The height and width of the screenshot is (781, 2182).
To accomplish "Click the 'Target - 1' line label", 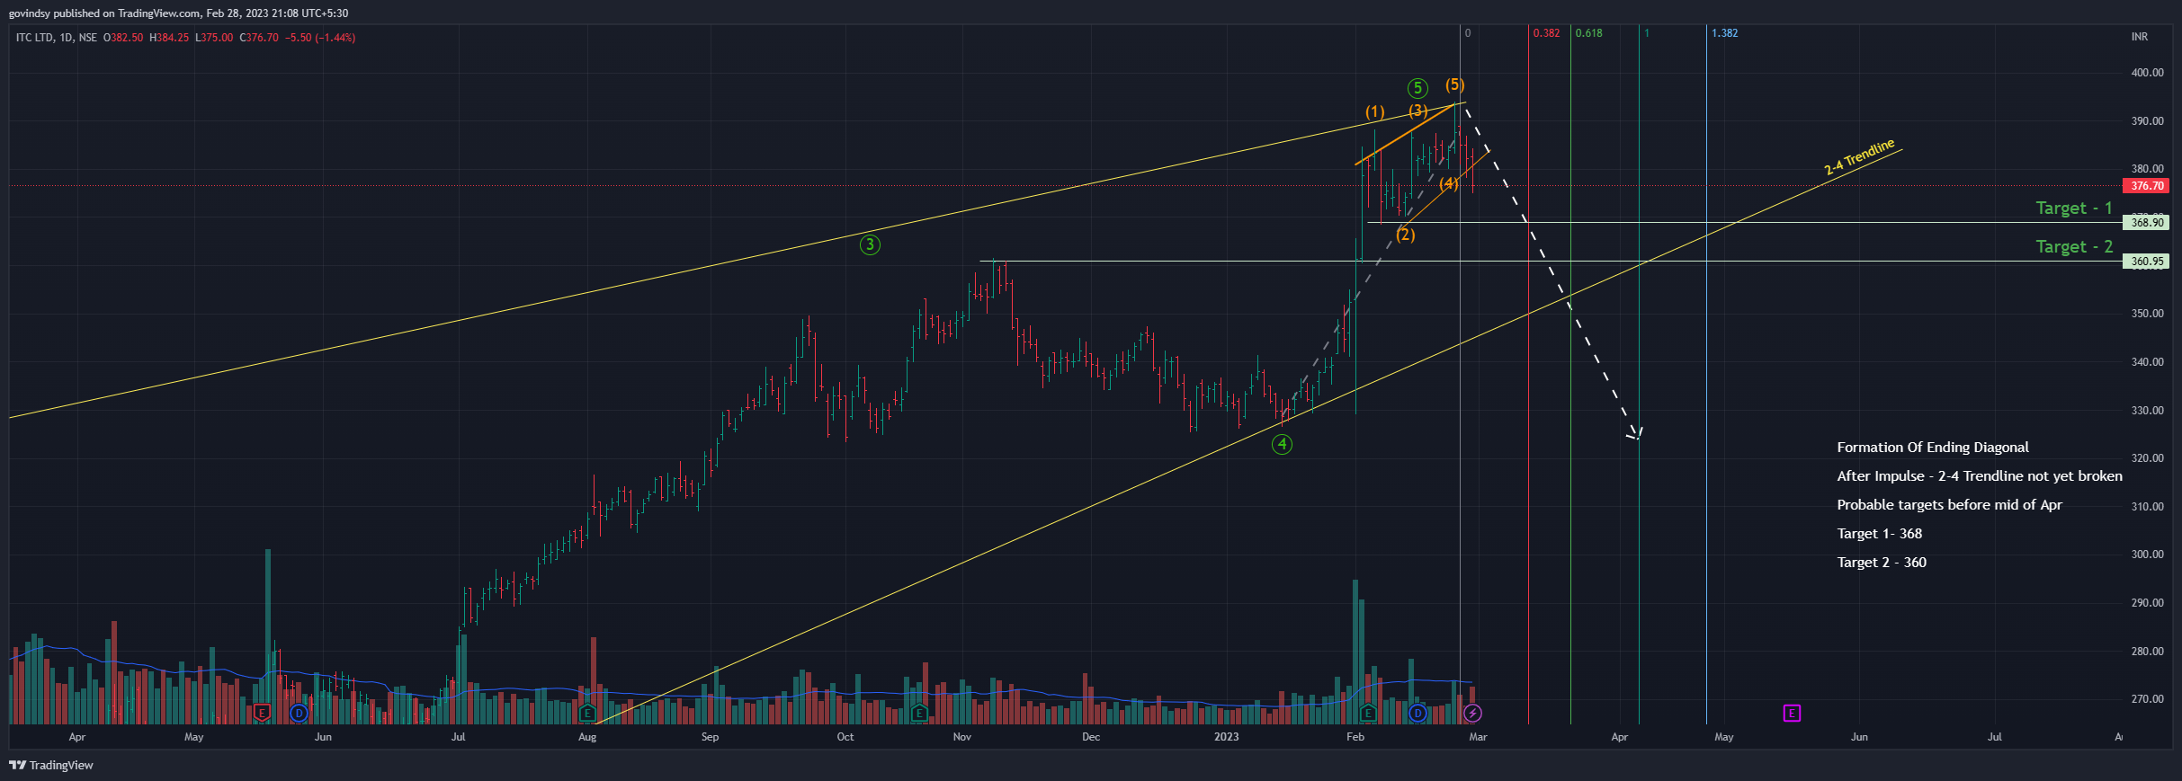I will (x=2073, y=209).
